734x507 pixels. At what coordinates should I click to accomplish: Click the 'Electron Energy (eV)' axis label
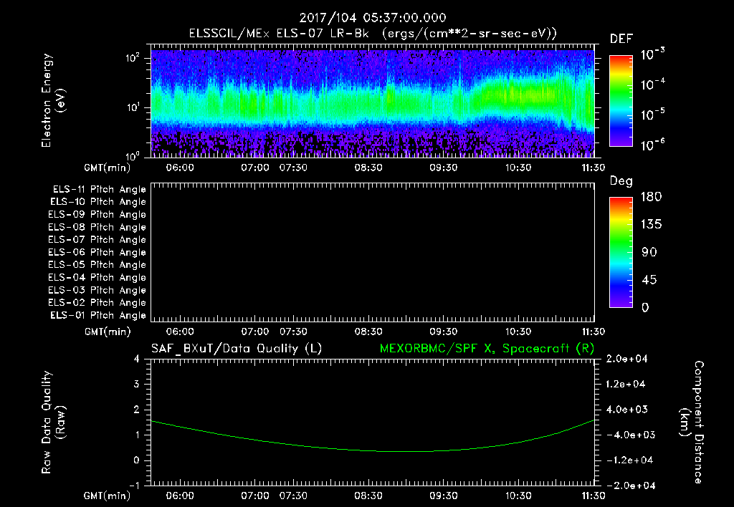[x=53, y=100]
